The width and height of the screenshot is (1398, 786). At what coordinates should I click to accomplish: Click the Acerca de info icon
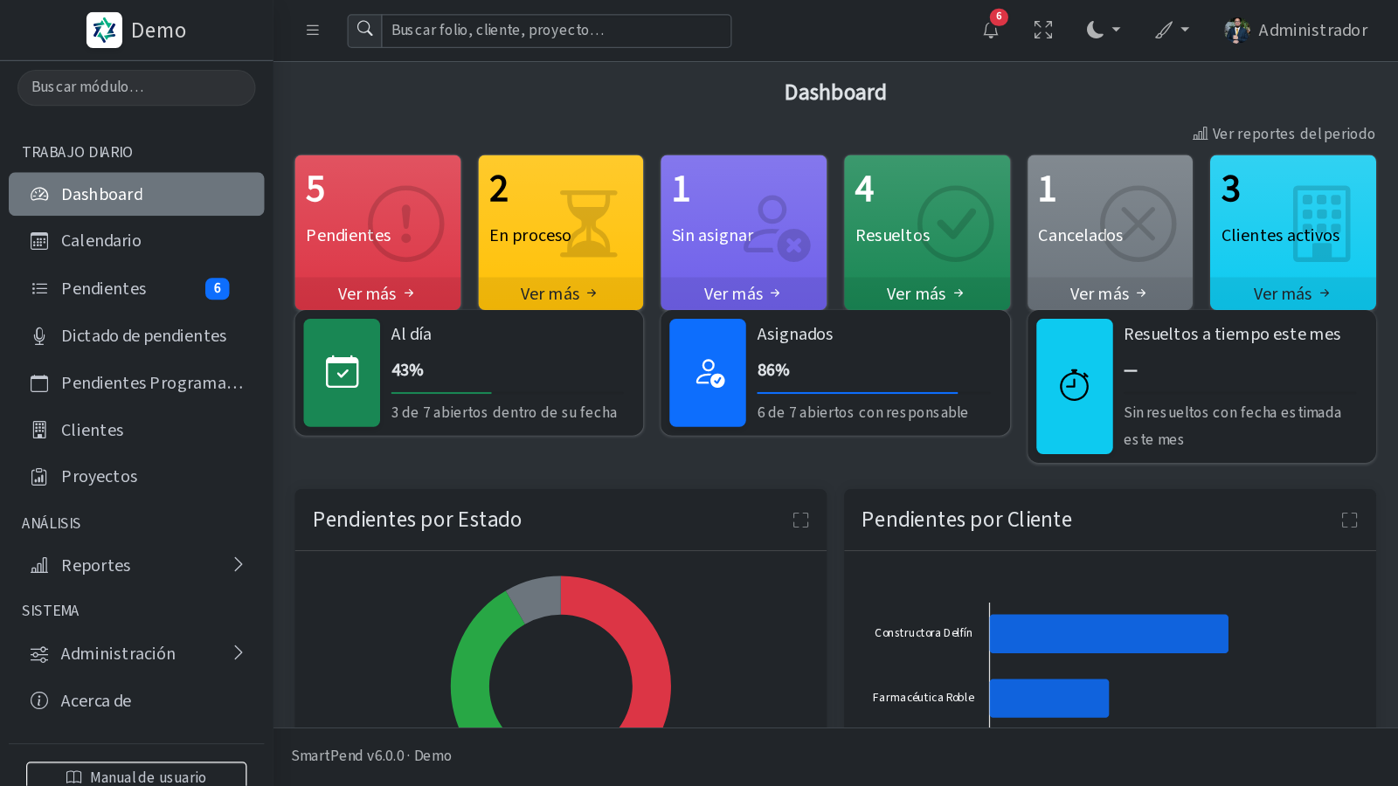39,700
